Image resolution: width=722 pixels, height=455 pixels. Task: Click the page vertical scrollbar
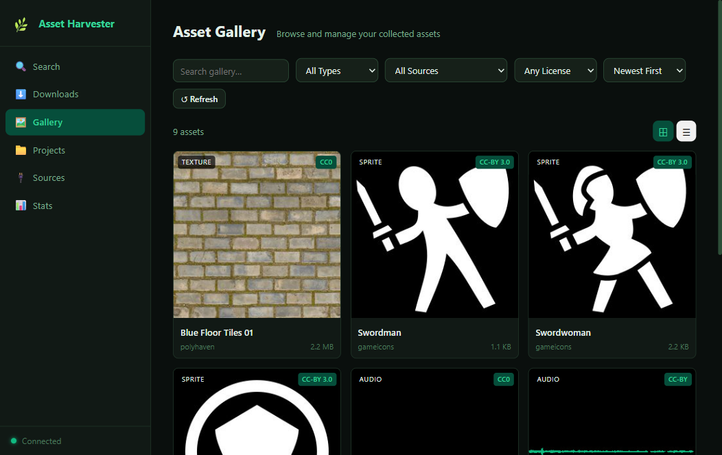720,129
